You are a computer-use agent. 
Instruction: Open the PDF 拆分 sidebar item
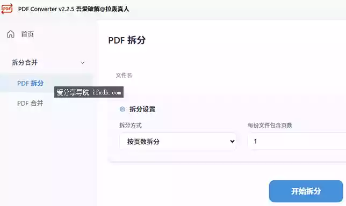[x=31, y=83]
